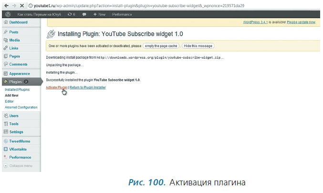
Task: Select Add New plugin submenu
Action: pos(11,96)
